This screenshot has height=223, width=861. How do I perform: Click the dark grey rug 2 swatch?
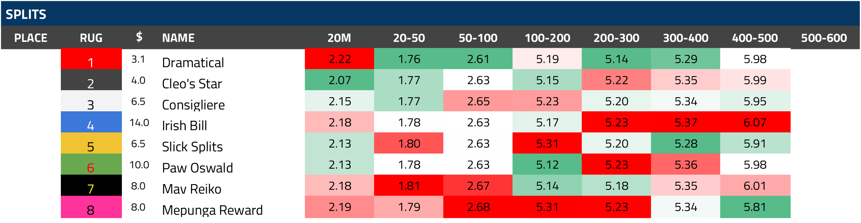point(91,80)
